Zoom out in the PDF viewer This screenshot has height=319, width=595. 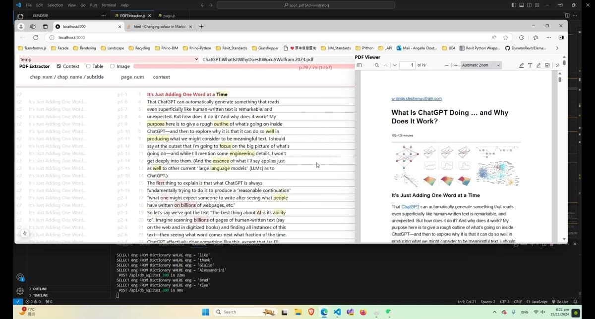point(447,65)
